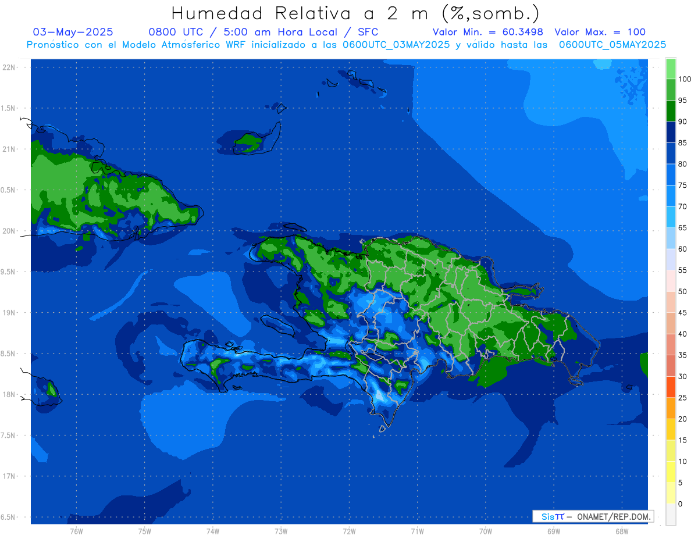
Task: Select the orange swatch between 20 and 25
Action: [x=671, y=408]
